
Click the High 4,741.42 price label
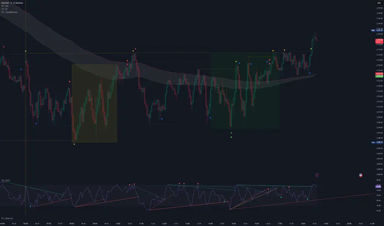377,30
